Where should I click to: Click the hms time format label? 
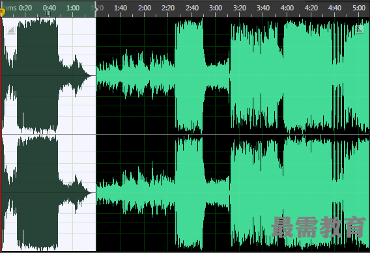click(x=10, y=8)
